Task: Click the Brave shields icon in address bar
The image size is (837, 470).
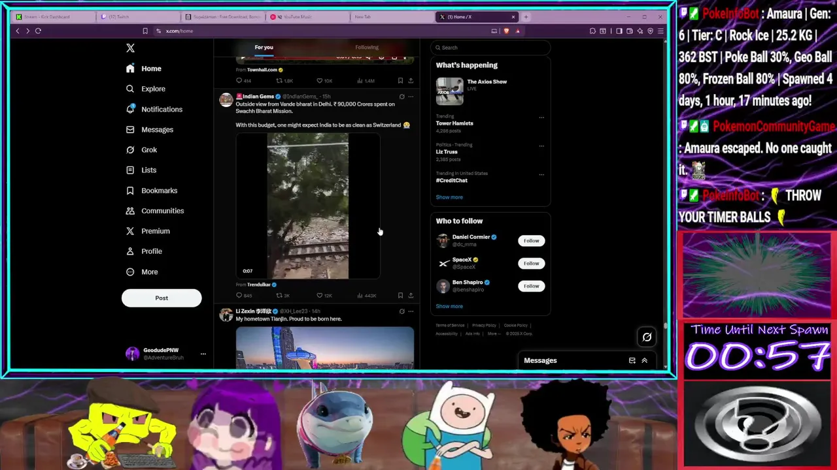Action: click(x=507, y=31)
